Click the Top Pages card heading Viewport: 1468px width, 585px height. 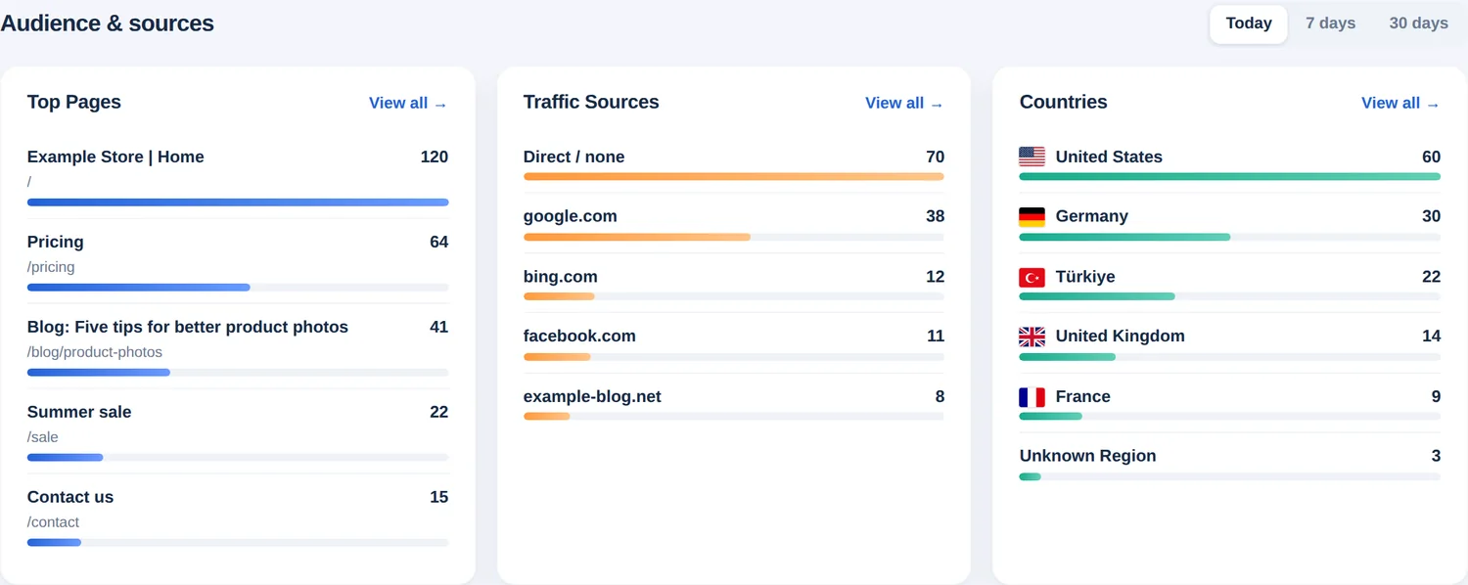[74, 102]
